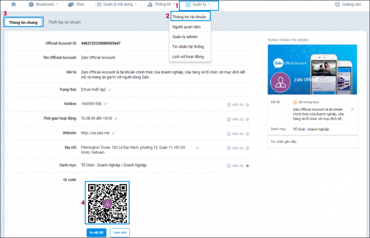Edit the Website pencil icon
This screenshot has height=238, width=370.
(113, 133)
